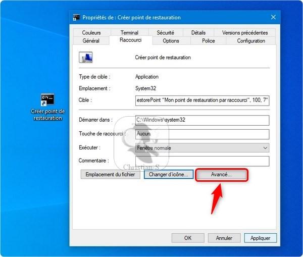Viewport: 303px width, 257px height.
Task: Open Changer d'icône dialog
Action: point(169,175)
